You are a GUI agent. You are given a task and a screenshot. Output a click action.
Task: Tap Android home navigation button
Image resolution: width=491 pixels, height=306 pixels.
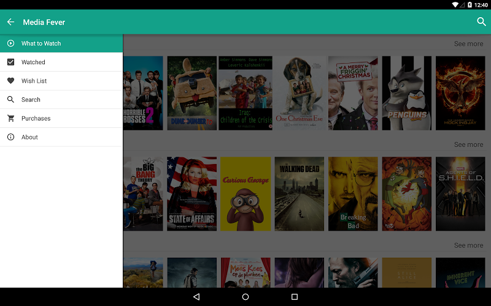click(x=245, y=297)
